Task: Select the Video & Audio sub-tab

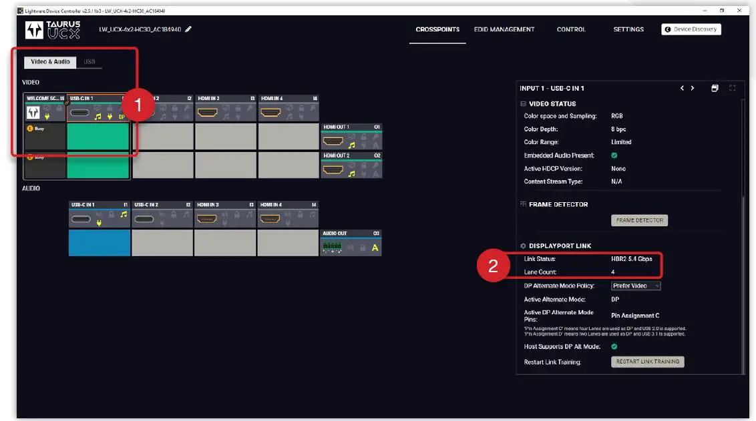Action: [50, 61]
